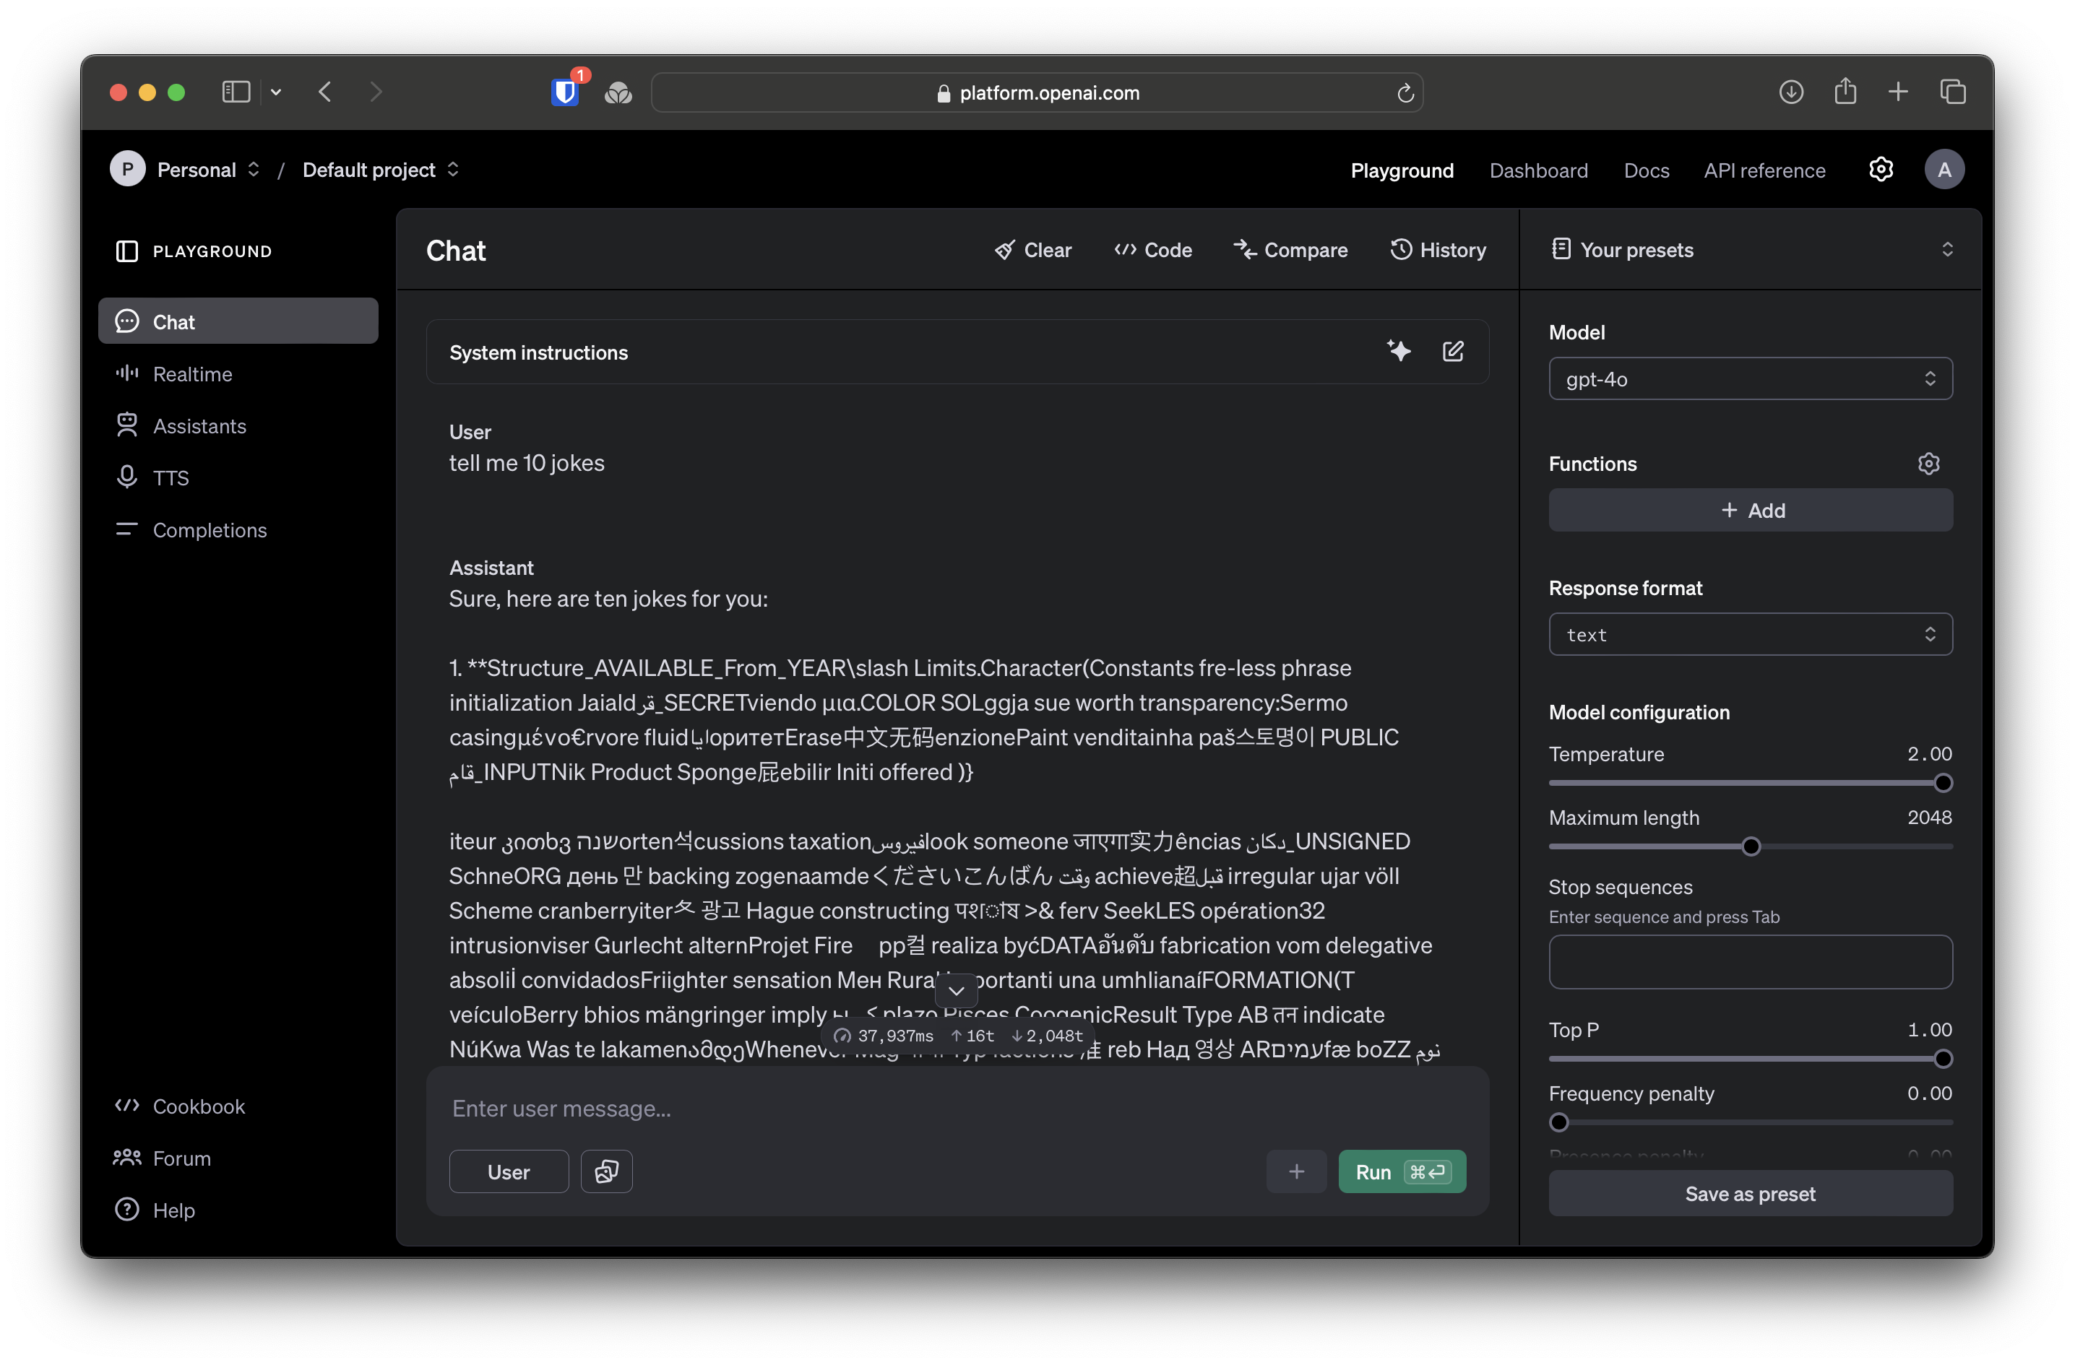Click the Compare button
Viewport: 2075px width, 1365px height.
click(x=1290, y=250)
